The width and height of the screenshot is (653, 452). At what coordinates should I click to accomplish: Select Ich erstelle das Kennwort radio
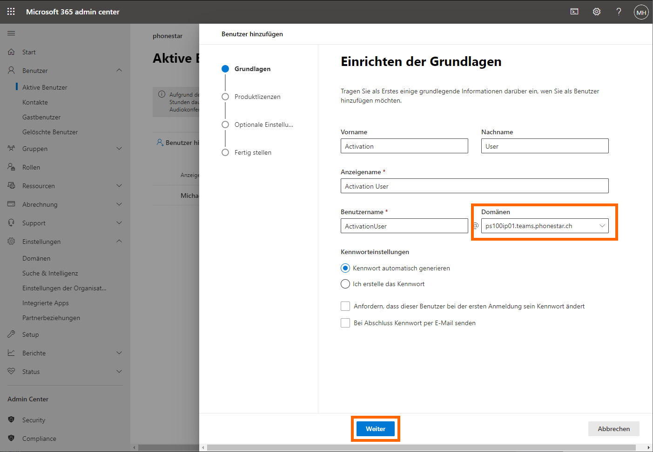click(345, 284)
